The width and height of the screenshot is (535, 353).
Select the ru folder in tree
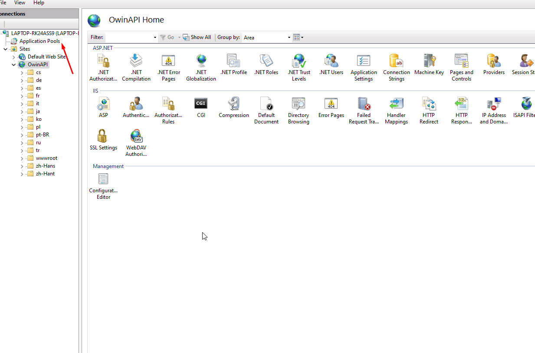tap(39, 142)
